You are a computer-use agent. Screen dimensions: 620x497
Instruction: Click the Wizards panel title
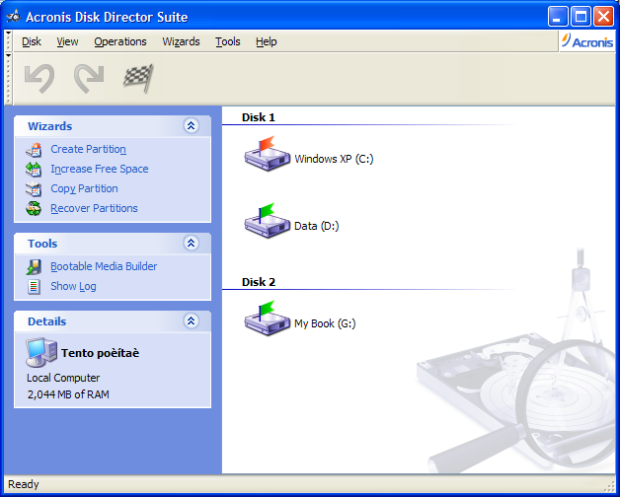click(x=49, y=126)
